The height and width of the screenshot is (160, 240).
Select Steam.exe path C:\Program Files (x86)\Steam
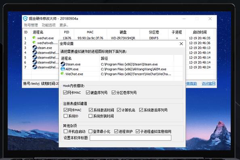coord(129,64)
